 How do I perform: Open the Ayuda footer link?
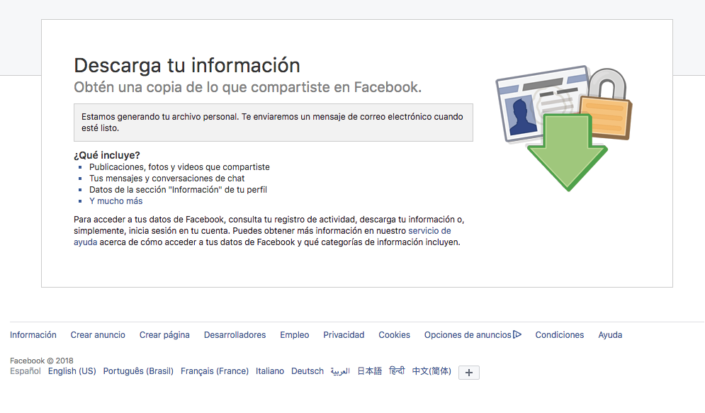tap(610, 334)
